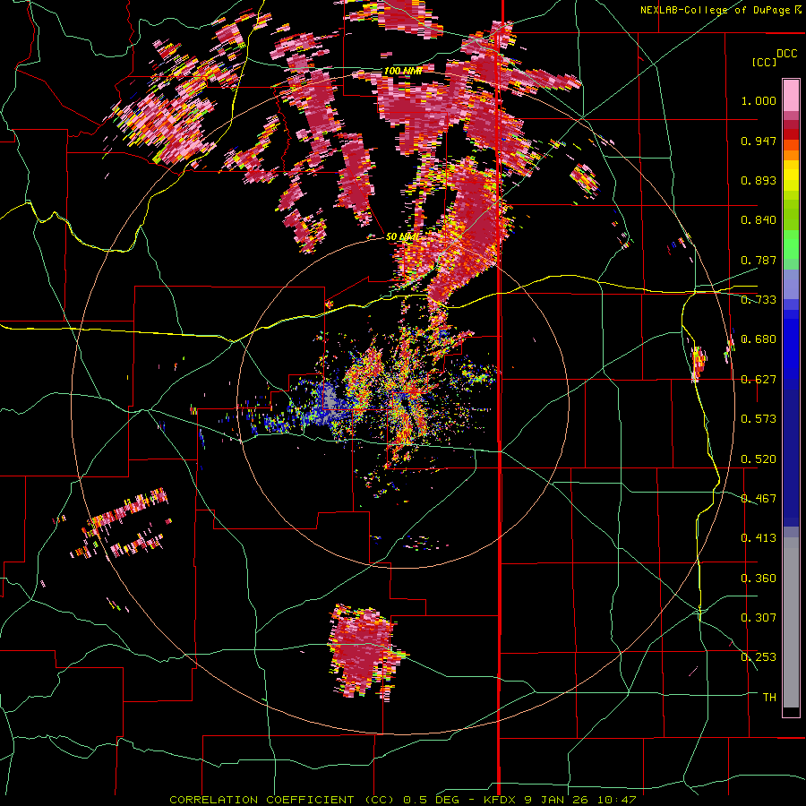Screen dimensions: 806x806
Task: Click the 0.413 scale label
Action: click(x=759, y=538)
